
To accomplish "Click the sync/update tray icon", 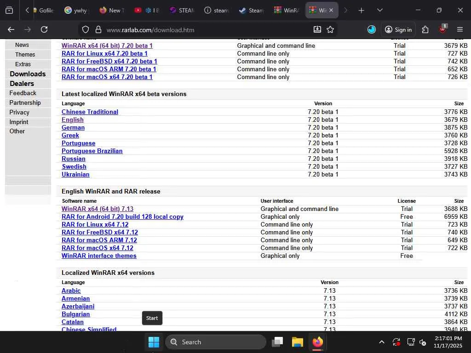I will pos(396,342).
